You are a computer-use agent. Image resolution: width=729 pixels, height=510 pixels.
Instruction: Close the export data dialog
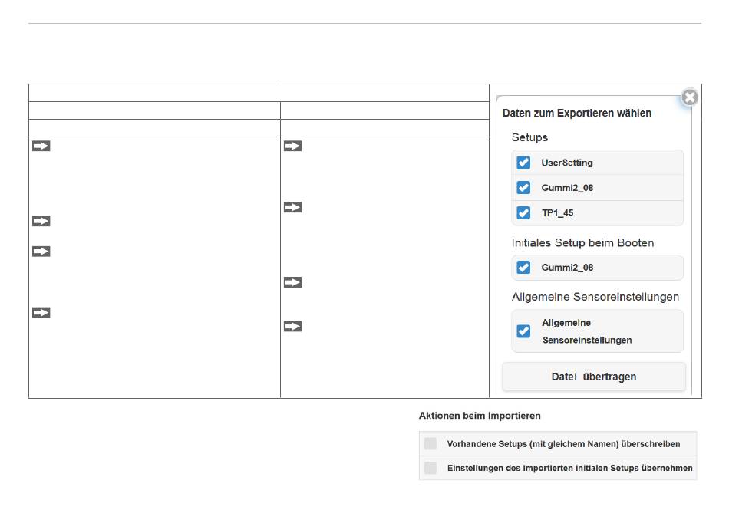[690, 97]
